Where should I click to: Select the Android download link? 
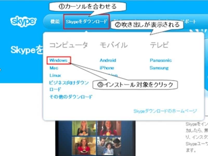(x=108, y=60)
